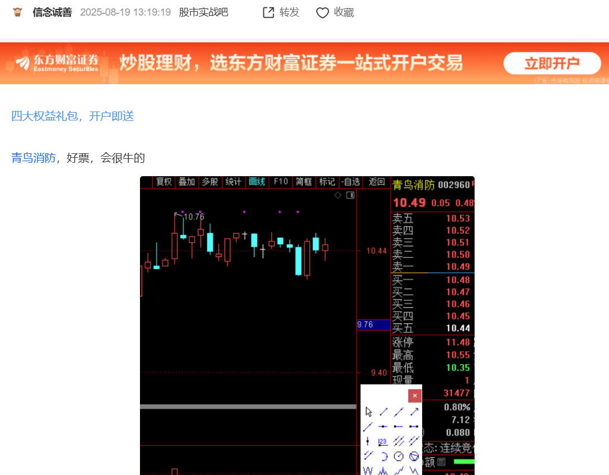Screen dimensions: 609x475
Task: Click the 简框 toolbar item
Action: click(x=304, y=182)
